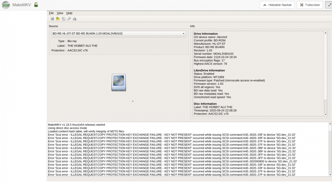The image size is (332, 183).
Task: Click 'BD raw data read: Yes' line
Action: click(x=208, y=91)
